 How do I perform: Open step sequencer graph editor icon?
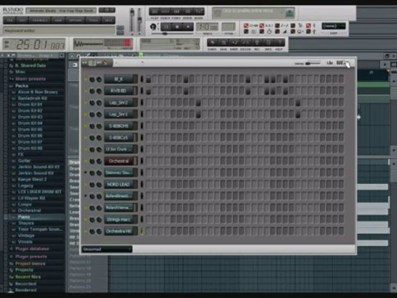[330, 62]
